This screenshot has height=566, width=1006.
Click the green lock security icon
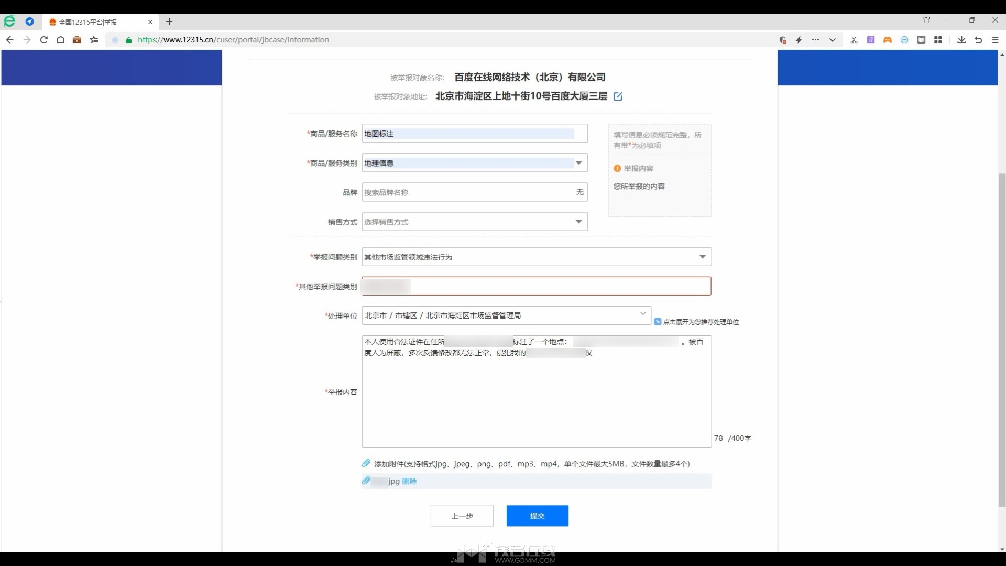point(129,40)
